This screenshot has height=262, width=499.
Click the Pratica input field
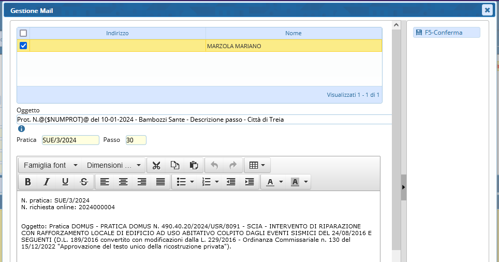coord(70,140)
